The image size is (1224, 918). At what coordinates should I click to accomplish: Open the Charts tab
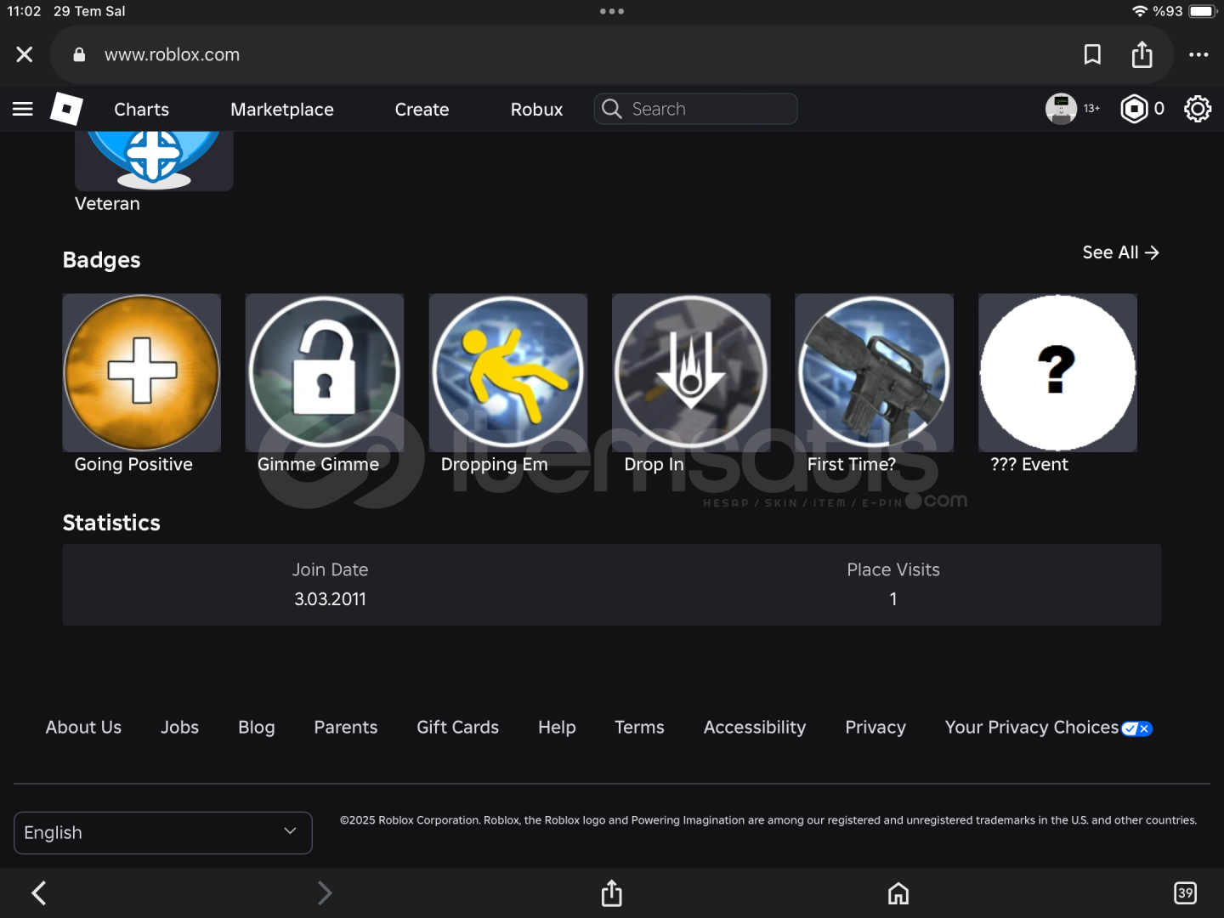coord(141,110)
